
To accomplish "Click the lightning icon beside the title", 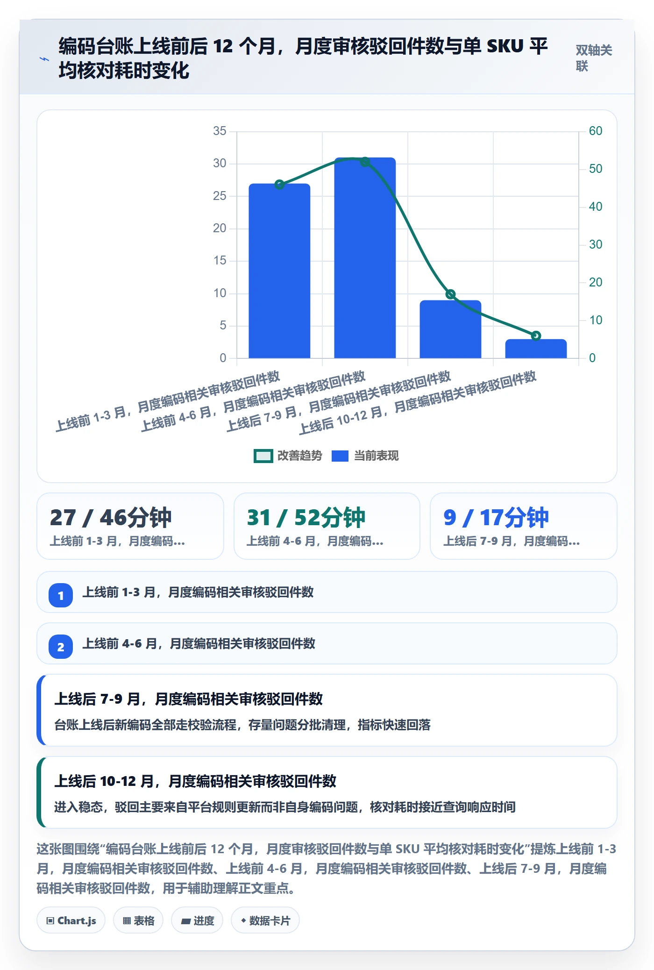I will click(x=44, y=59).
